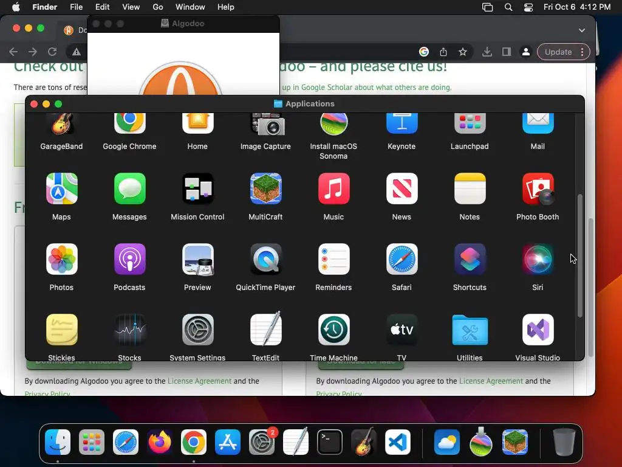Open Safari in the Applications window
Screen dimensions: 622x467
click(x=402, y=259)
